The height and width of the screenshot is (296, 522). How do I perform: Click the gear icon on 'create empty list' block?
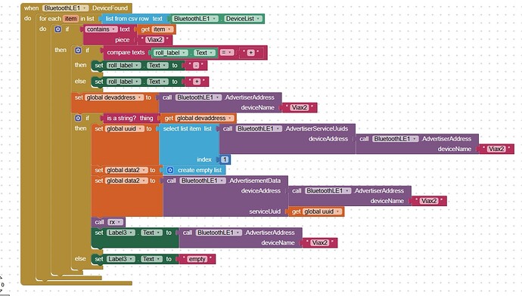click(170, 170)
